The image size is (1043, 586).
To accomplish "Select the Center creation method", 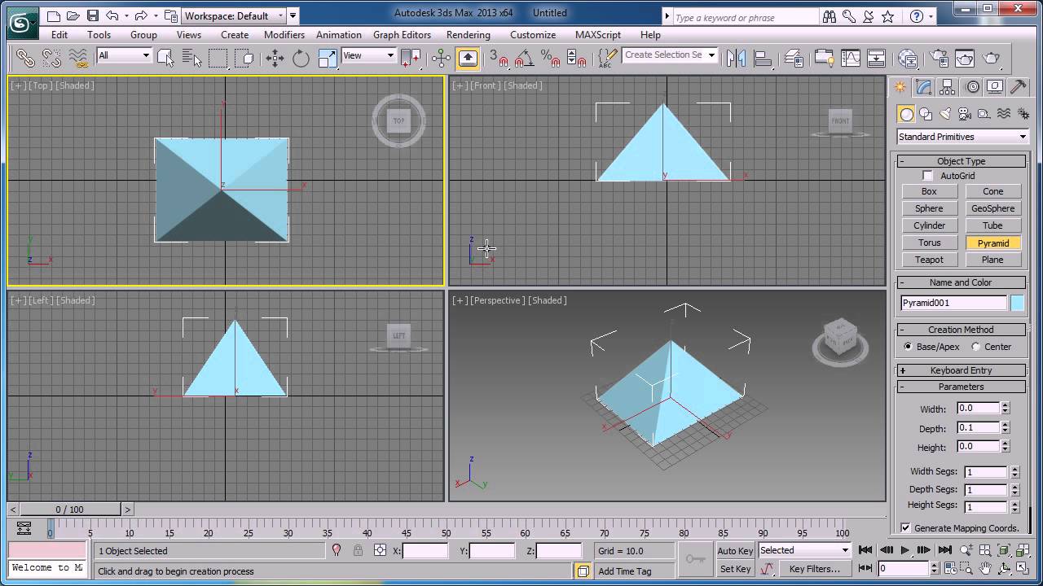I will pos(976,347).
